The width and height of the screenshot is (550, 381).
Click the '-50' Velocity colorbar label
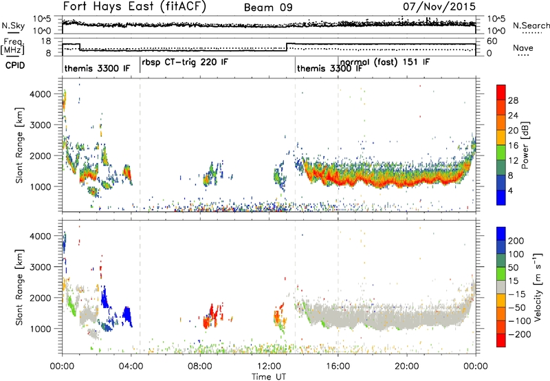(x=517, y=307)
